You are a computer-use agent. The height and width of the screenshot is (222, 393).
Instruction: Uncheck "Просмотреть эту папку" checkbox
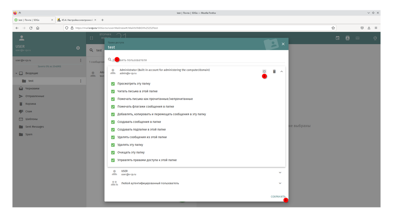(113, 83)
